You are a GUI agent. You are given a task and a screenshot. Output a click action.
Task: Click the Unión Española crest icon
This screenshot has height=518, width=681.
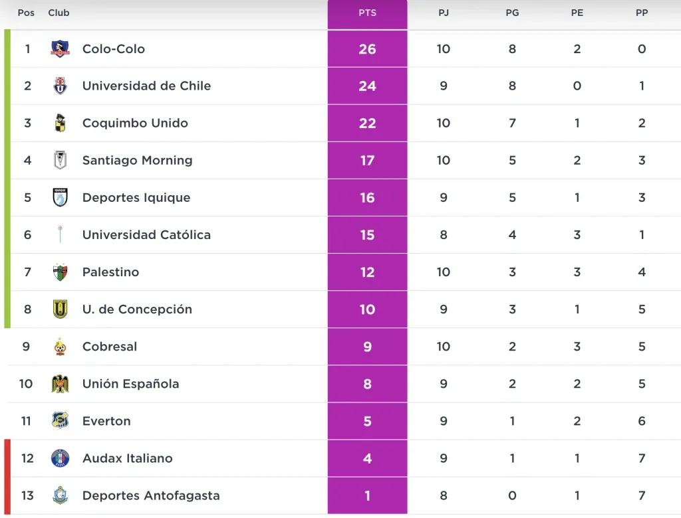pyautogui.click(x=61, y=384)
